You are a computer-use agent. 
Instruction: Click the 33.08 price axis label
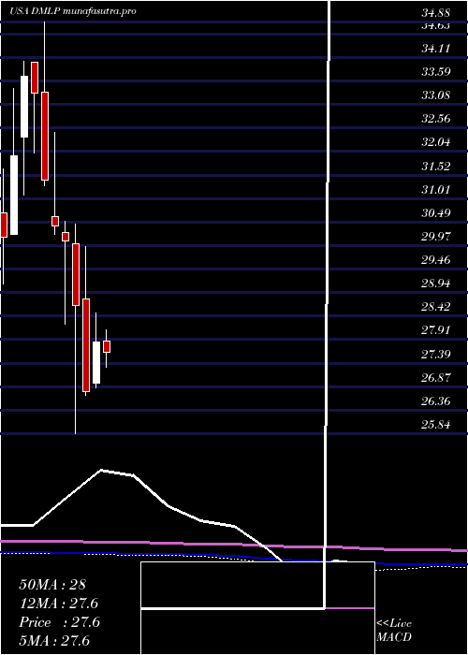[x=436, y=95]
